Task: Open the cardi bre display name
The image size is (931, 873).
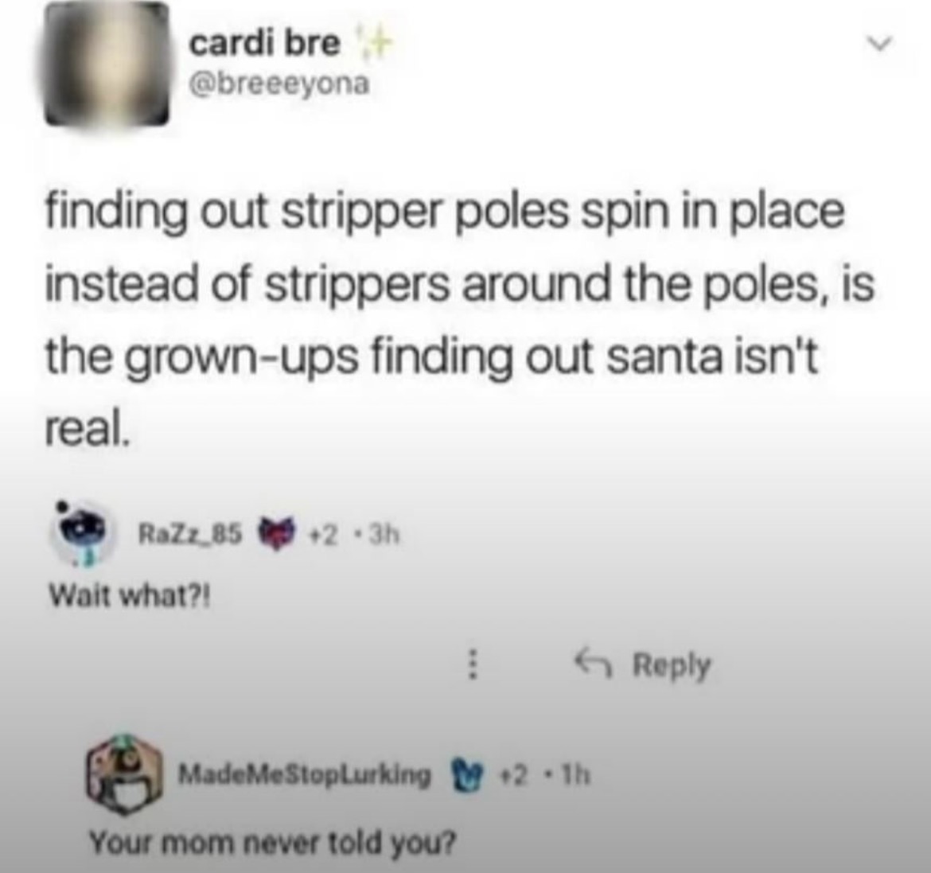Action: click(265, 43)
